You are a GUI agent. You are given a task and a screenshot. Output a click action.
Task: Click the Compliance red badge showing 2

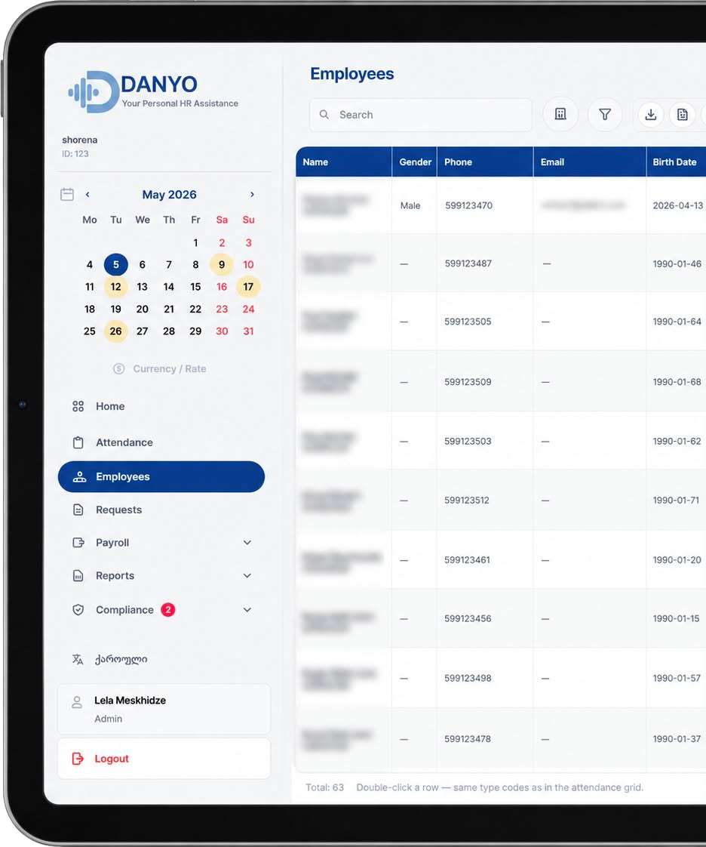click(x=168, y=610)
